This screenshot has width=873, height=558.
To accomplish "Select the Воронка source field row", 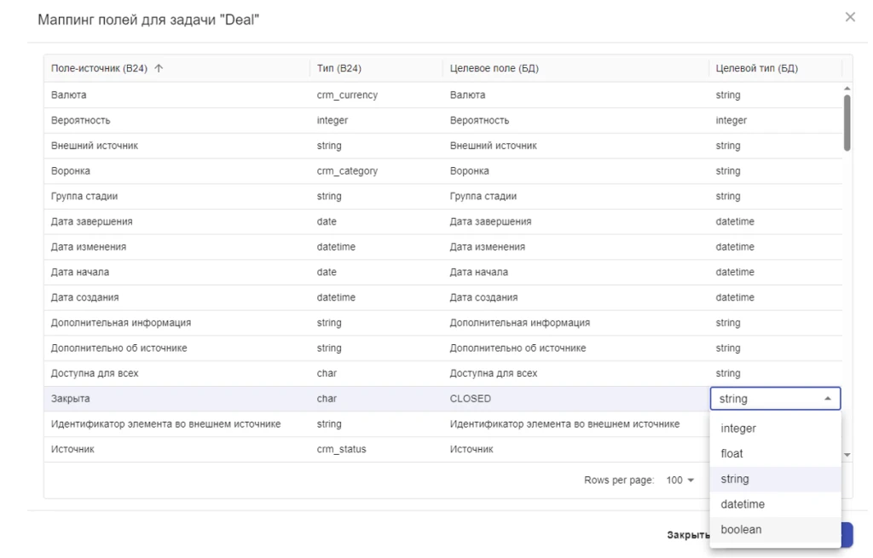I will click(x=71, y=170).
